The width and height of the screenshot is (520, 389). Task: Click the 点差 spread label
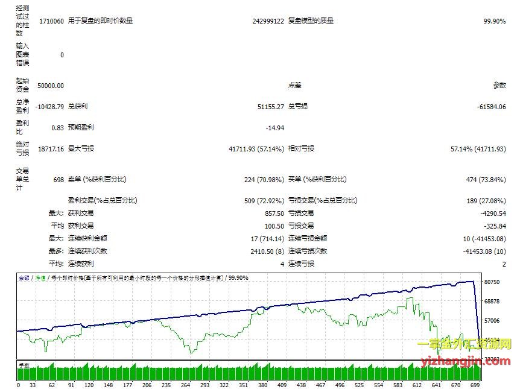294,85
